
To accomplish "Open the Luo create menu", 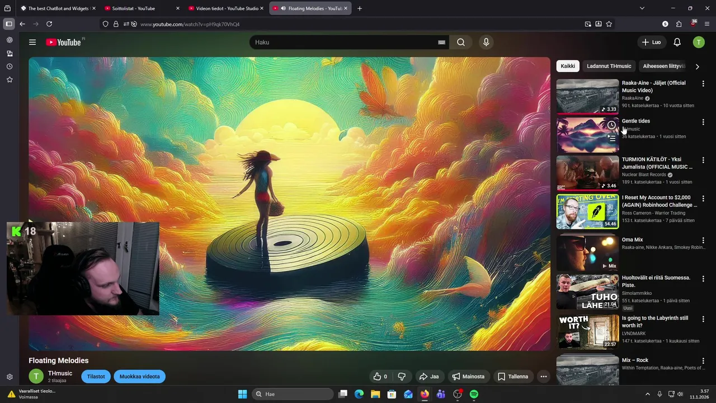I will click(651, 42).
